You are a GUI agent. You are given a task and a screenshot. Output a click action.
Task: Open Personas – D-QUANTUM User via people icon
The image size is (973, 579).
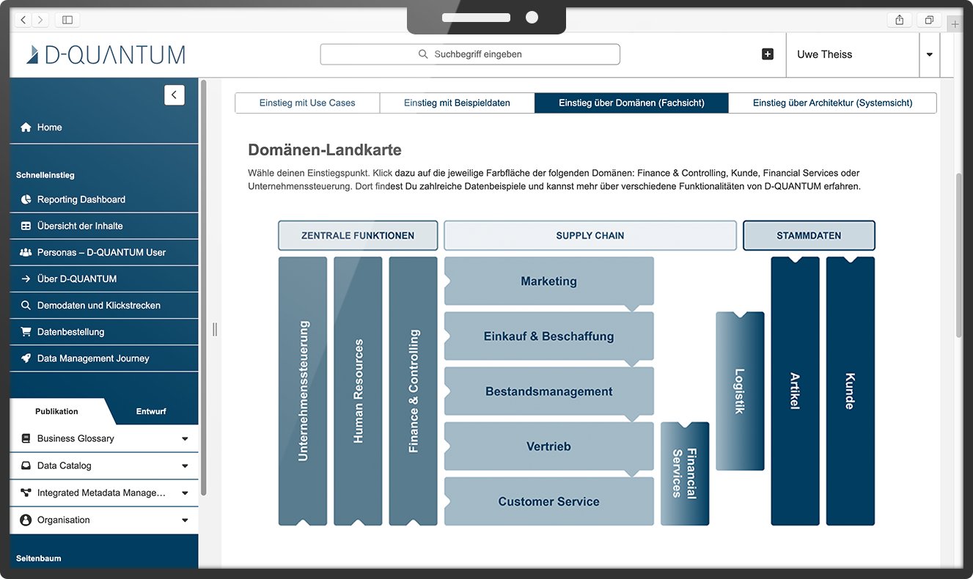26,252
